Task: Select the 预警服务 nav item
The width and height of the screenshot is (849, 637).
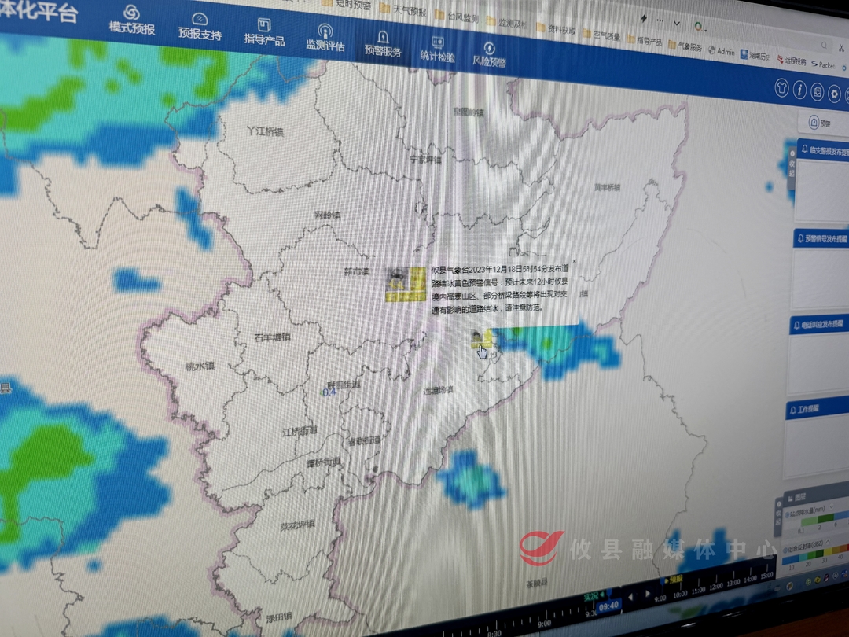Action: [x=382, y=42]
